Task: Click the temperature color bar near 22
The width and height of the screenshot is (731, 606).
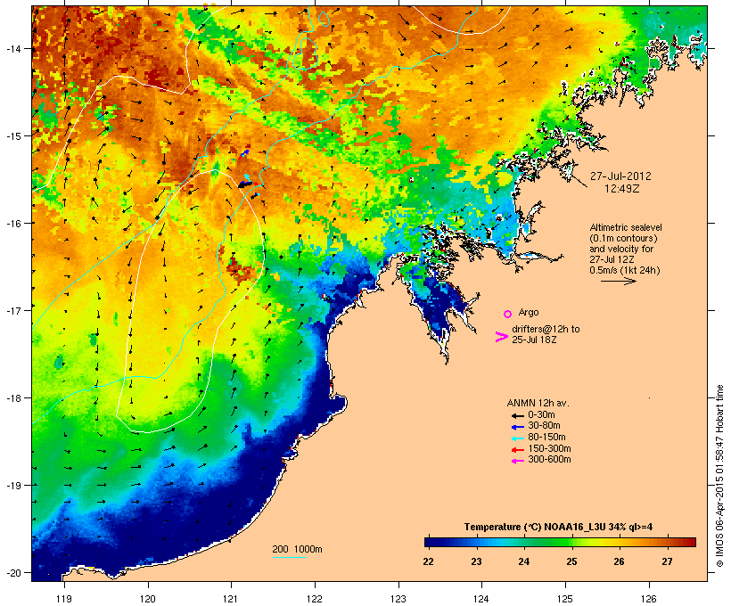Action: pyautogui.click(x=429, y=542)
